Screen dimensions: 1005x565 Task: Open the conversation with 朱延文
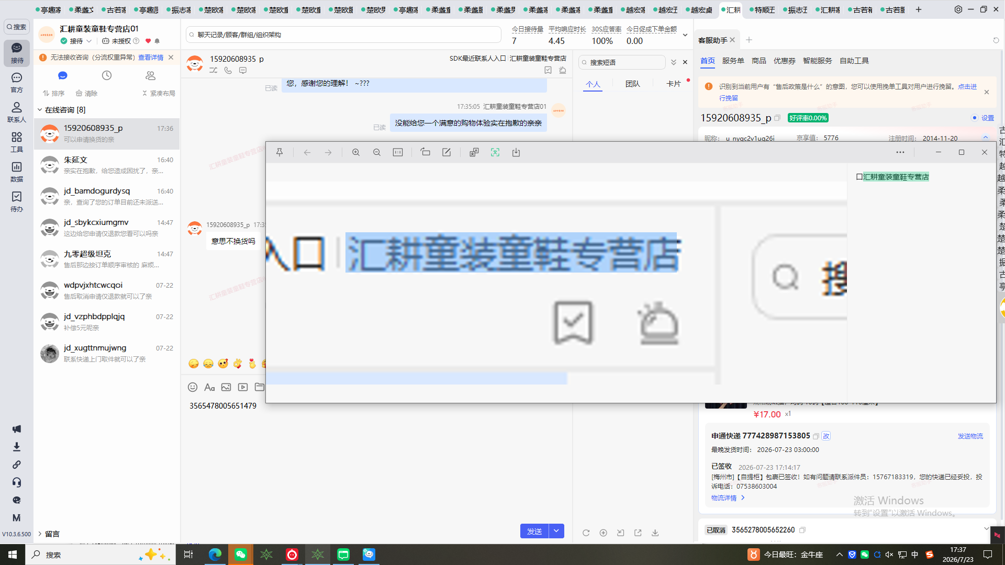pyautogui.click(x=107, y=165)
